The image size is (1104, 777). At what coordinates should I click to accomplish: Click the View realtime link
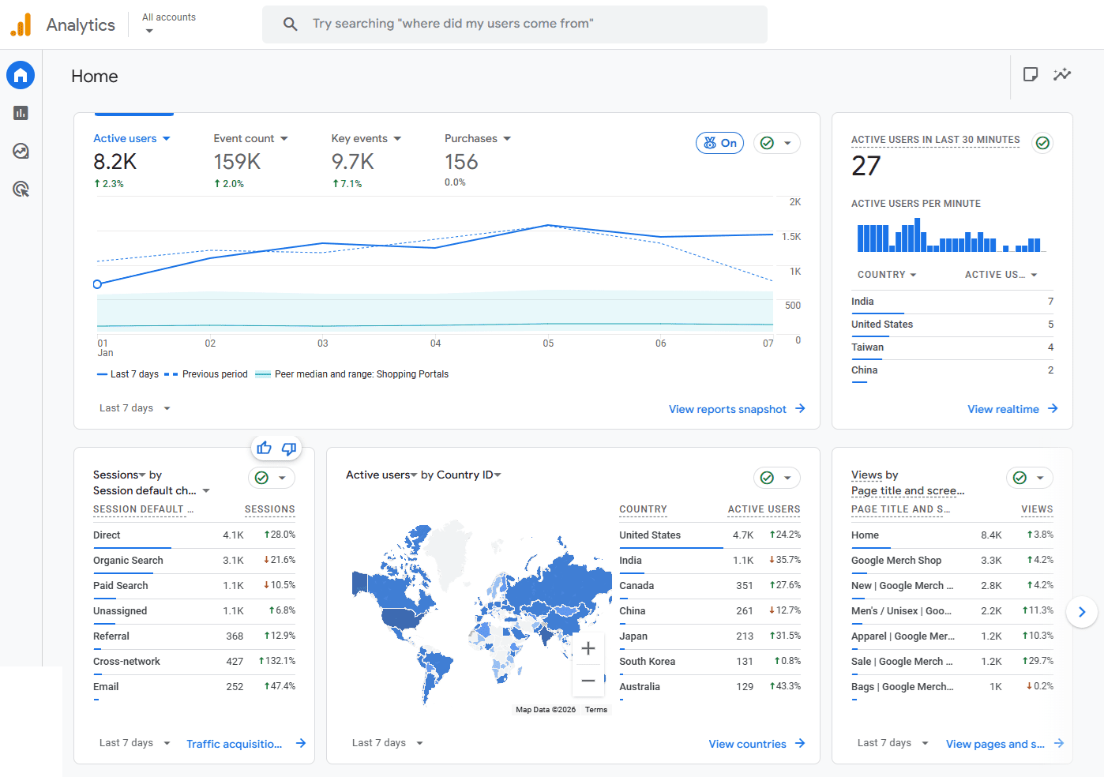(1012, 409)
